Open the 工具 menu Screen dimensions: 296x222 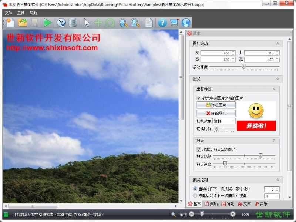[21, 13]
